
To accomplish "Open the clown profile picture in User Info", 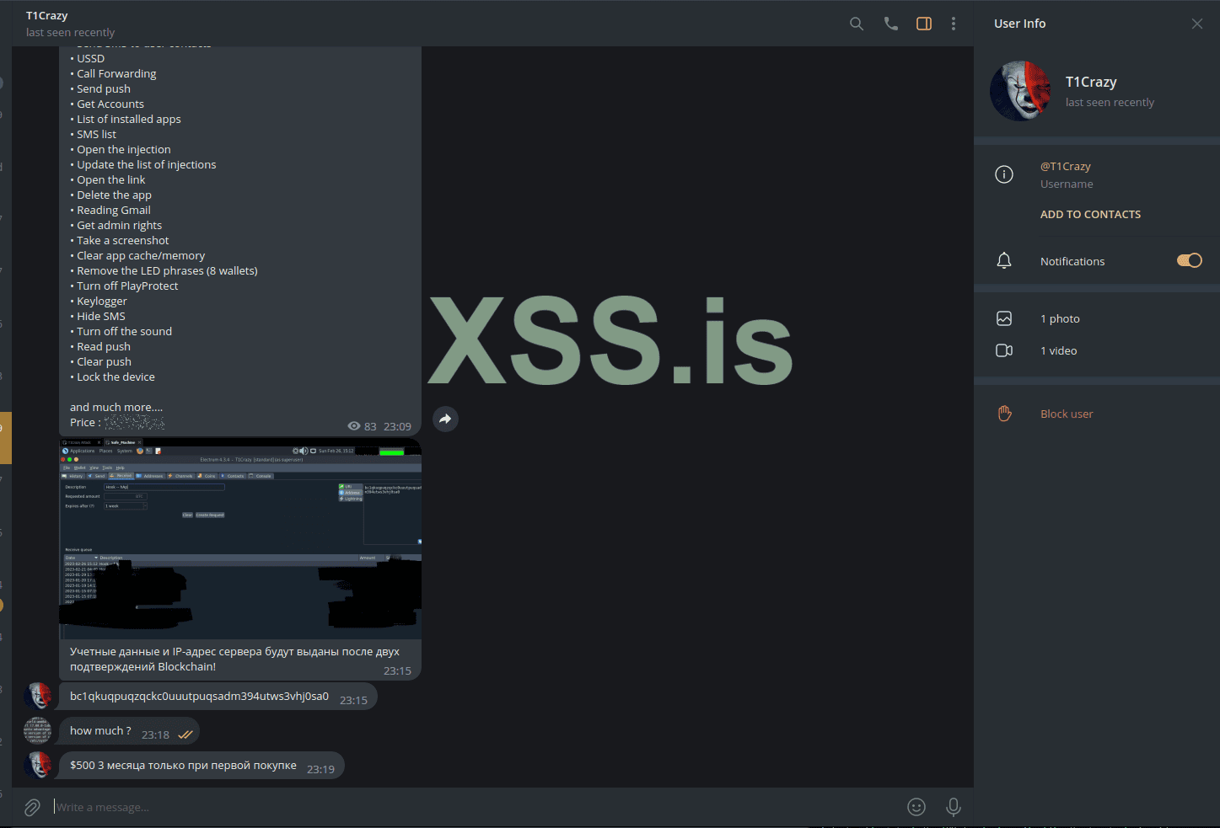I will tap(1021, 91).
